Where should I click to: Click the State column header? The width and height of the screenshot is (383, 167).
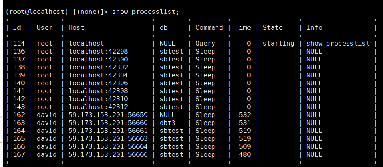[x=273, y=28]
